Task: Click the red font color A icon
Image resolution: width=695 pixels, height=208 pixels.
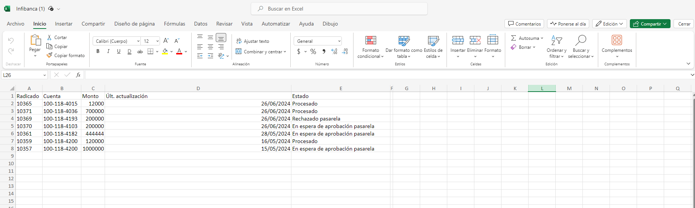Action: (x=179, y=51)
